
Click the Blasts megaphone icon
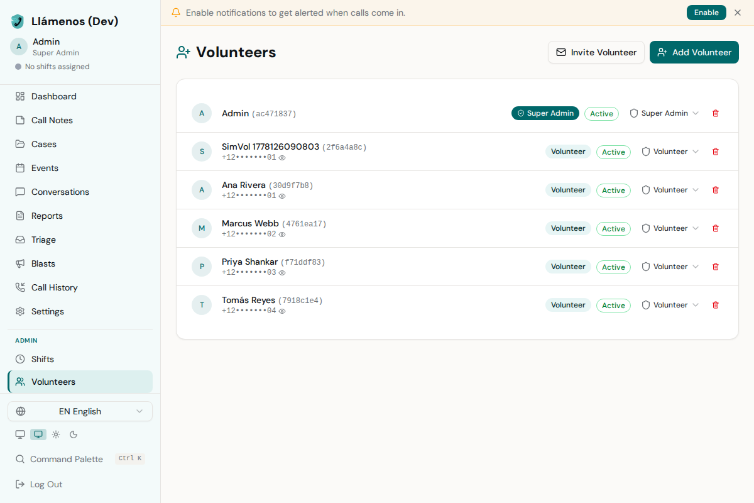pyautogui.click(x=20, y=263)
